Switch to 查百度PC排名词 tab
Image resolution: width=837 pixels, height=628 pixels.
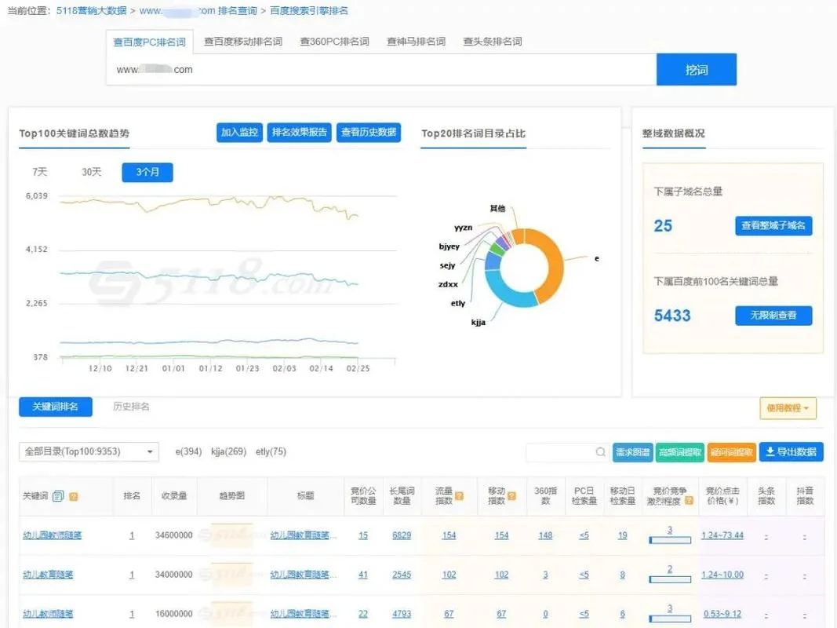tap(150, 42)
